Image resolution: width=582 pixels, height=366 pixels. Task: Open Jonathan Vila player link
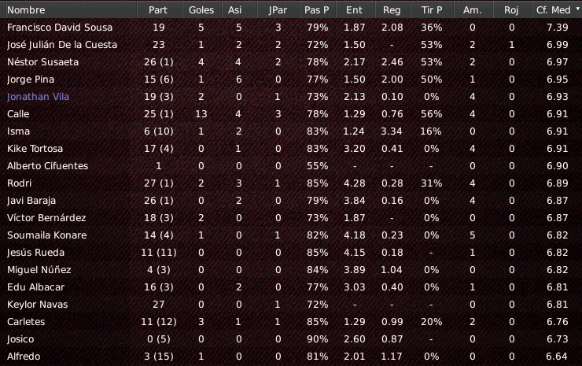click(38, 97)
